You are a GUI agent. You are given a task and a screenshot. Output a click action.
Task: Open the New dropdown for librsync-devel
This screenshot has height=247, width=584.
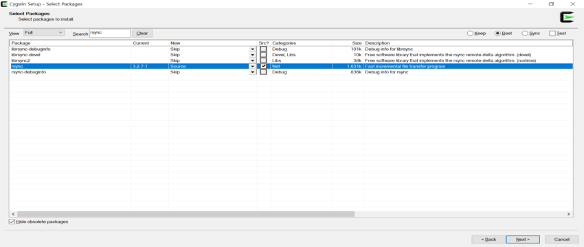253,55
